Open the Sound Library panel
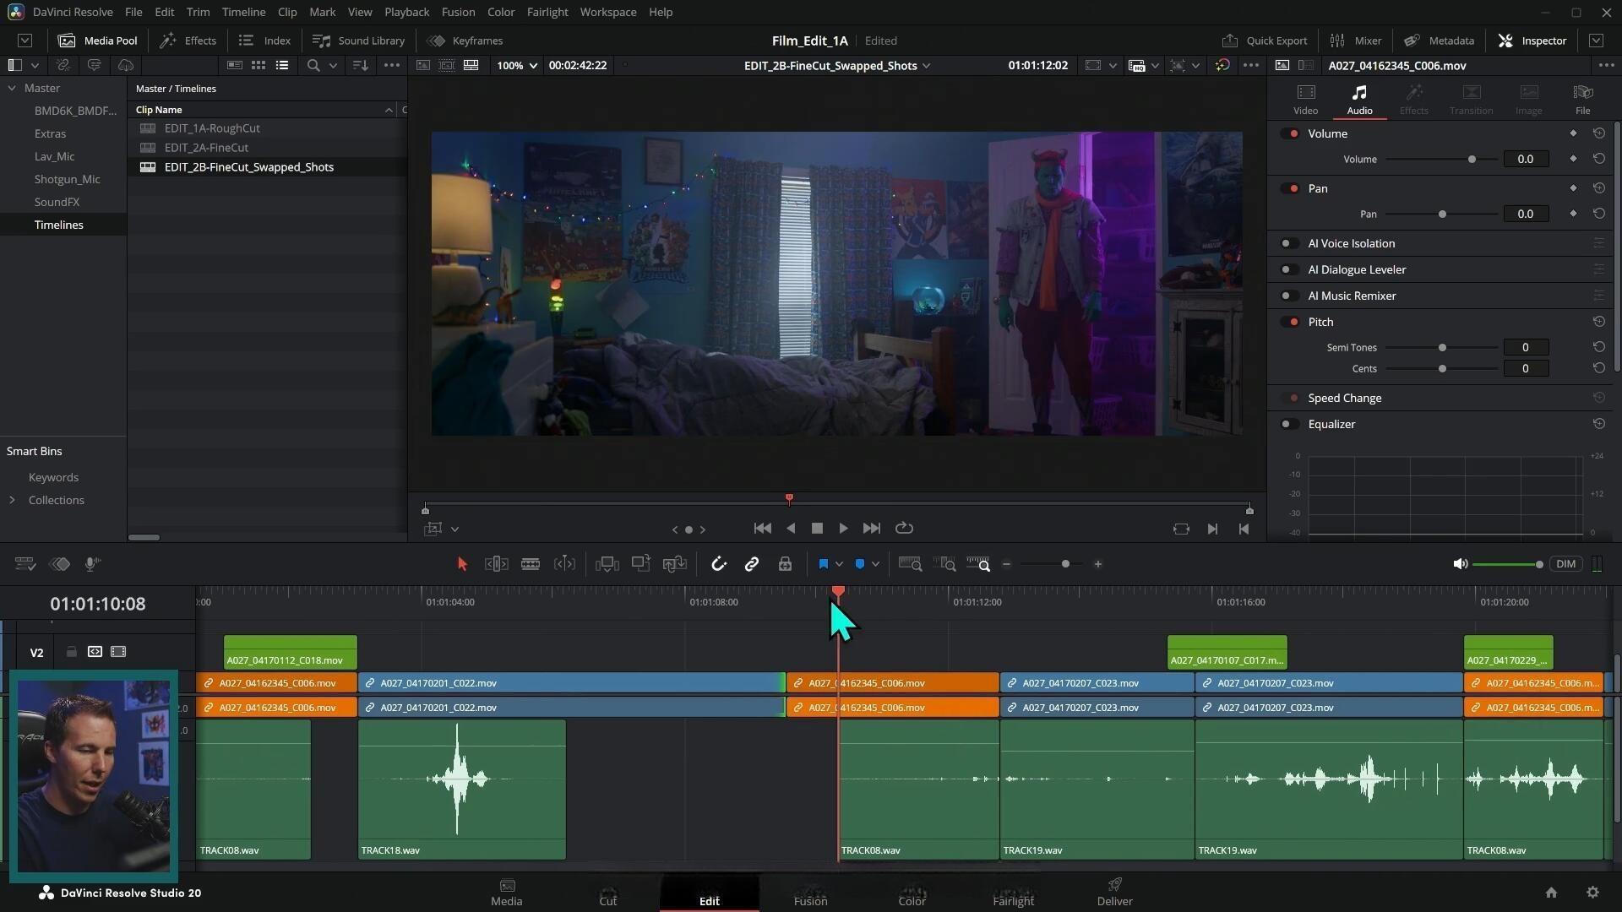This screenshot has width=1622, height=912. 358,41
